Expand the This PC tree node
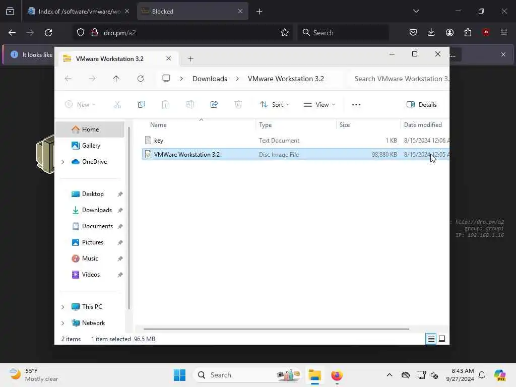 coord(63,307)
